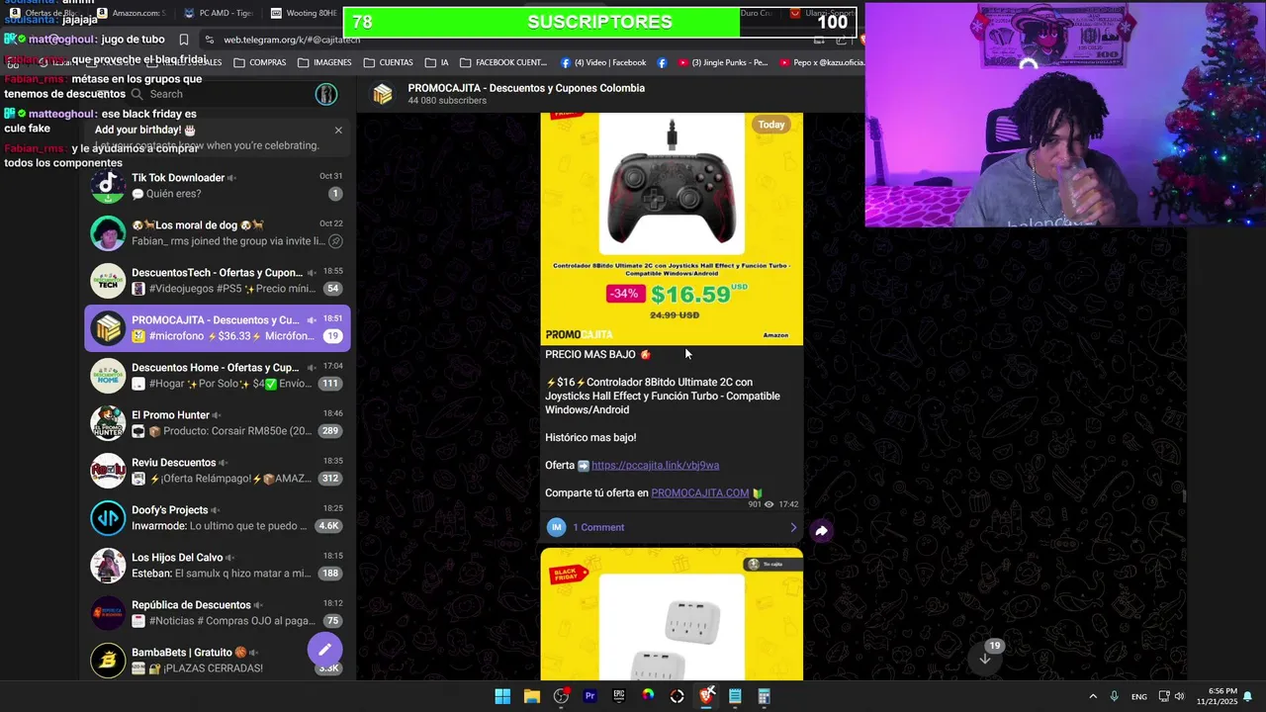
Task: Open the white power strip product image
Action: click(x=672, y=614)
